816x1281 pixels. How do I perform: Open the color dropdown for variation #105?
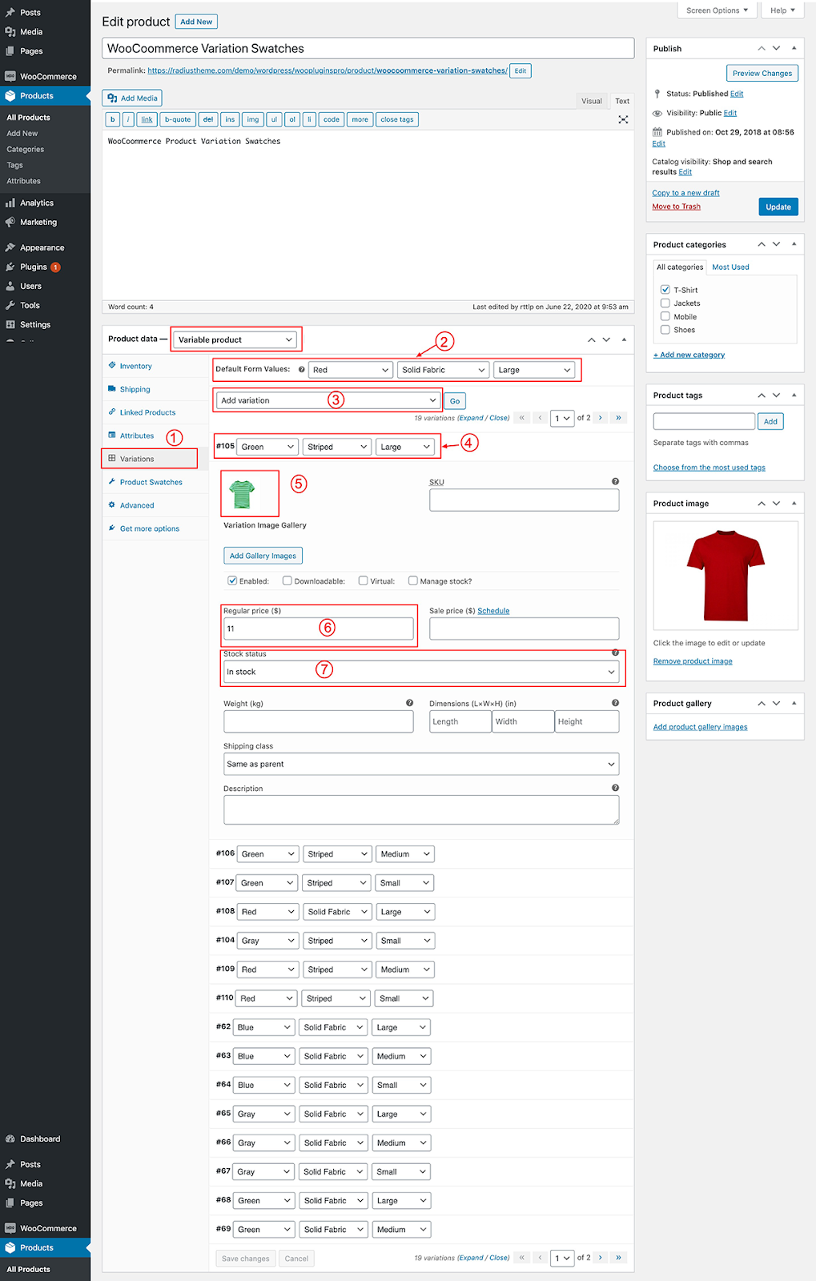coord(267,447)
